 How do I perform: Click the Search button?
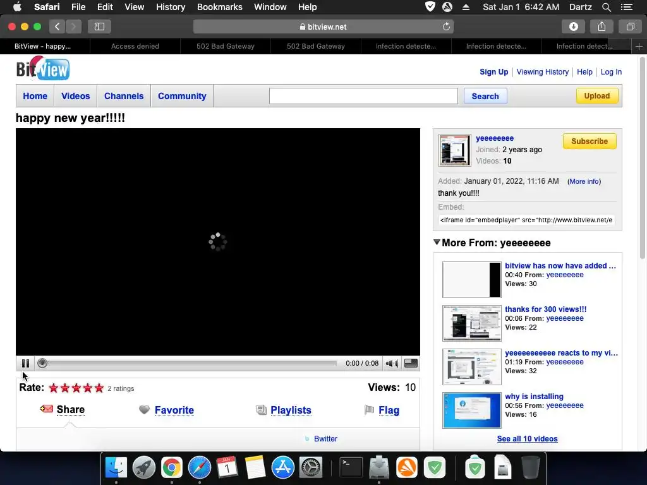485,96
